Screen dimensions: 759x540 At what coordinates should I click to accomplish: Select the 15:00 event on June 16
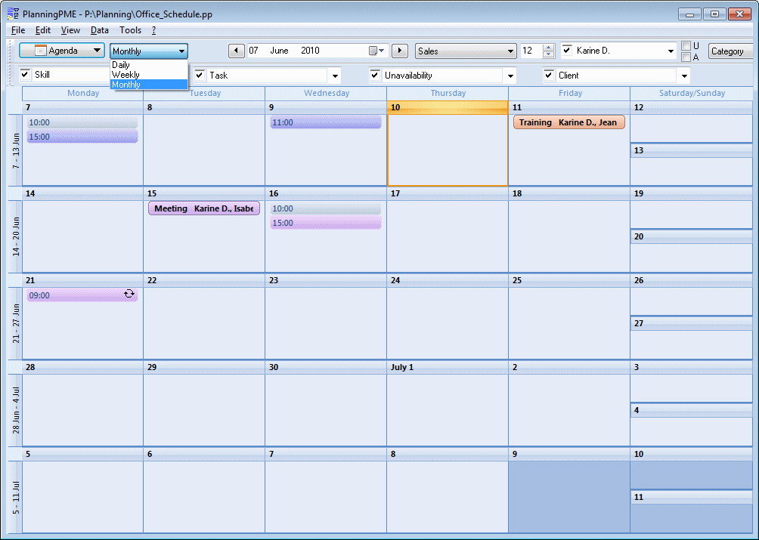coord(326,223)
